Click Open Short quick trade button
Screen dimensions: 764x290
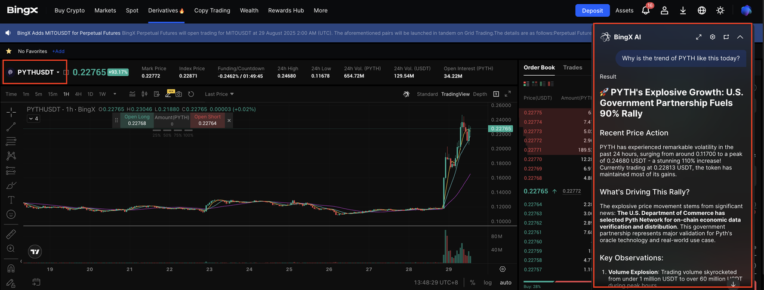point(207,120)
